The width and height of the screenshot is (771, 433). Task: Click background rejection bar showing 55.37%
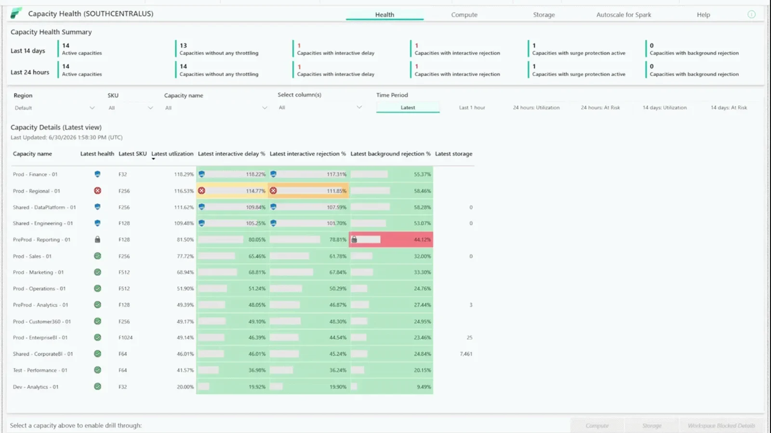pos(369,174)
